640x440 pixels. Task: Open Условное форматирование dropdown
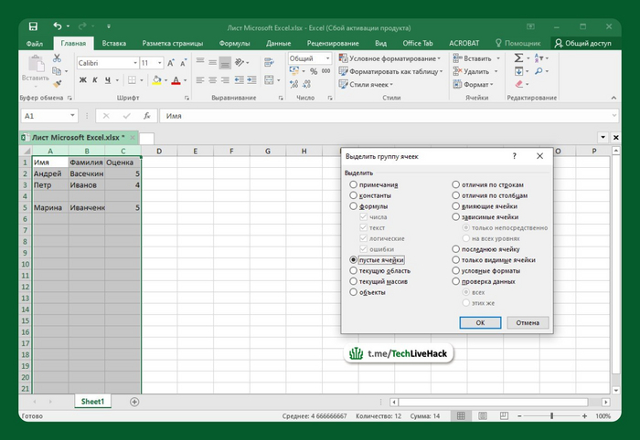(x=389, y=58)
